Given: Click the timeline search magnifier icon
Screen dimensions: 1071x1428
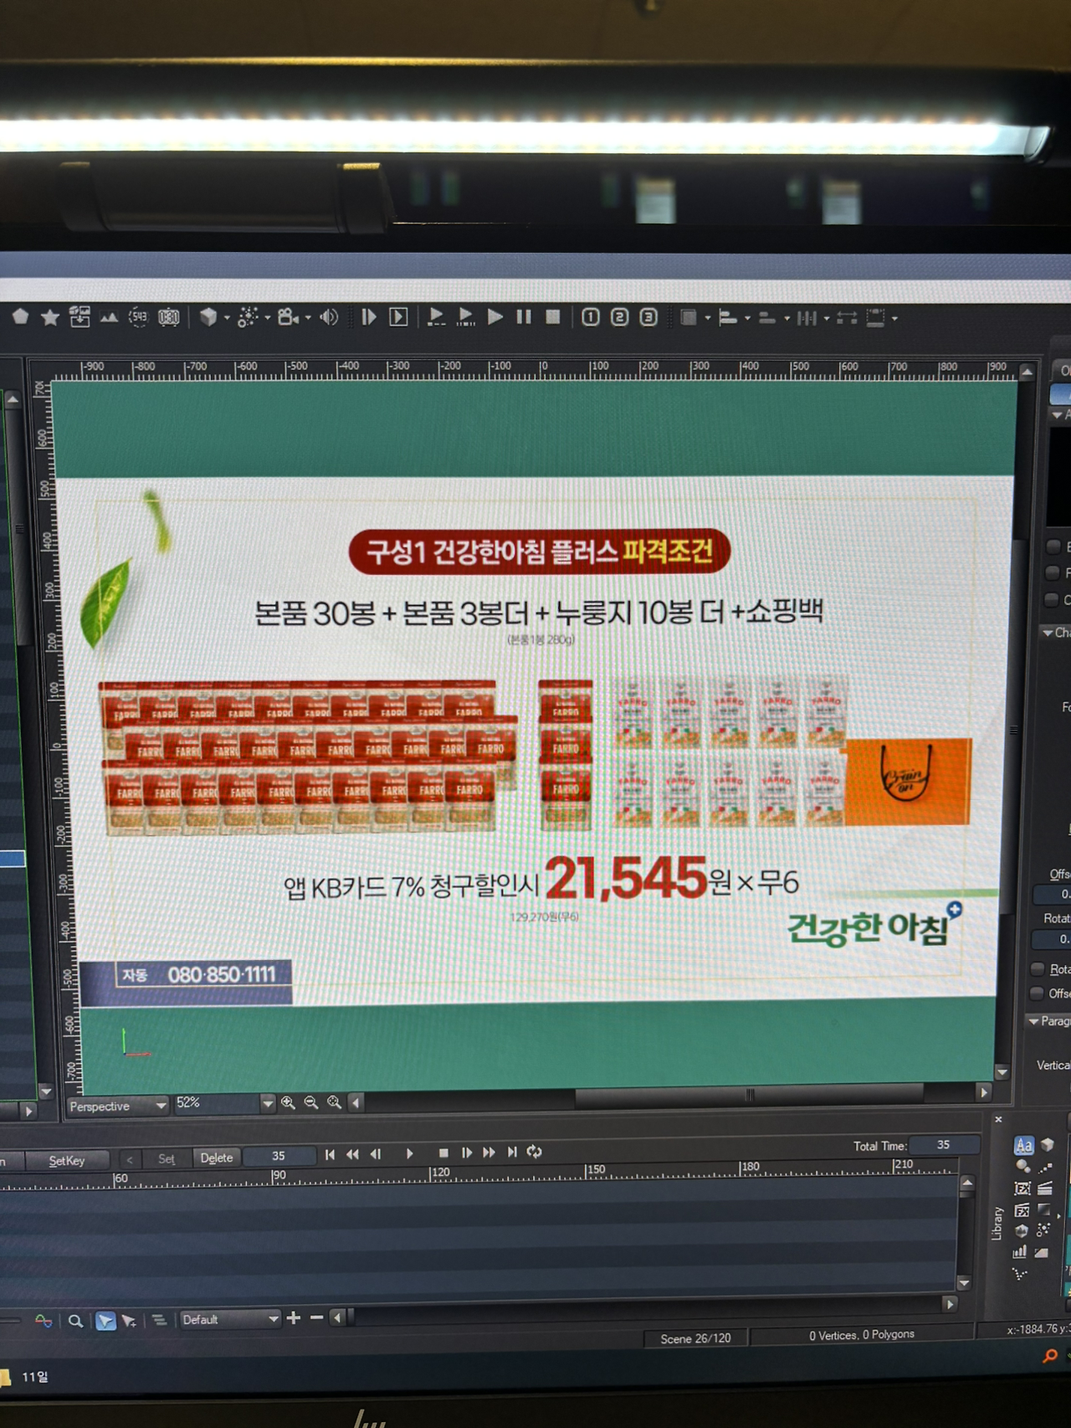Looking at the screenshot, I should (75, 1321).
